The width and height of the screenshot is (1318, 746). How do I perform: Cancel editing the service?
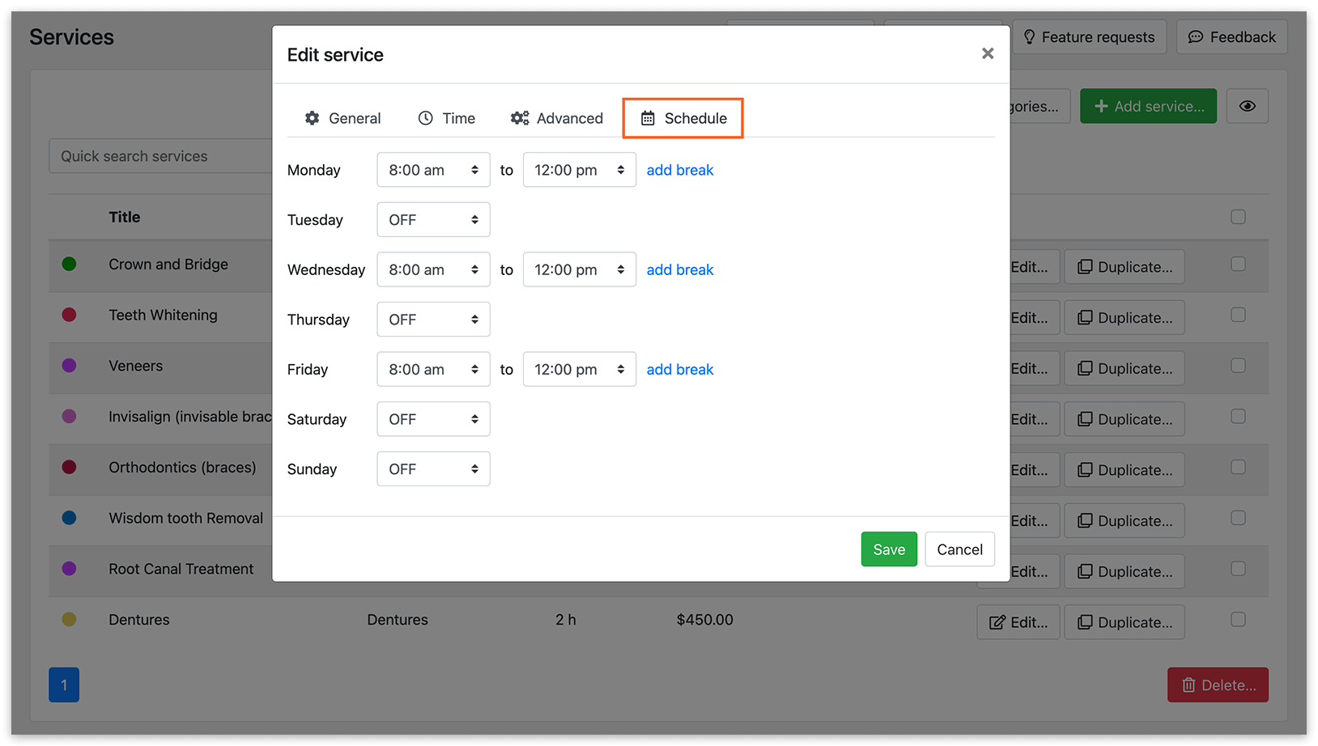pos(959,549)
